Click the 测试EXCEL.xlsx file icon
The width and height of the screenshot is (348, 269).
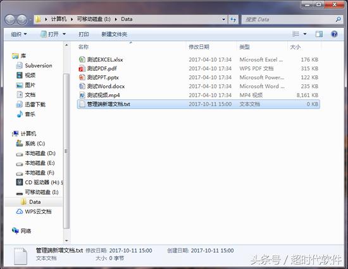pyautogui.click(x=82, y=59)
